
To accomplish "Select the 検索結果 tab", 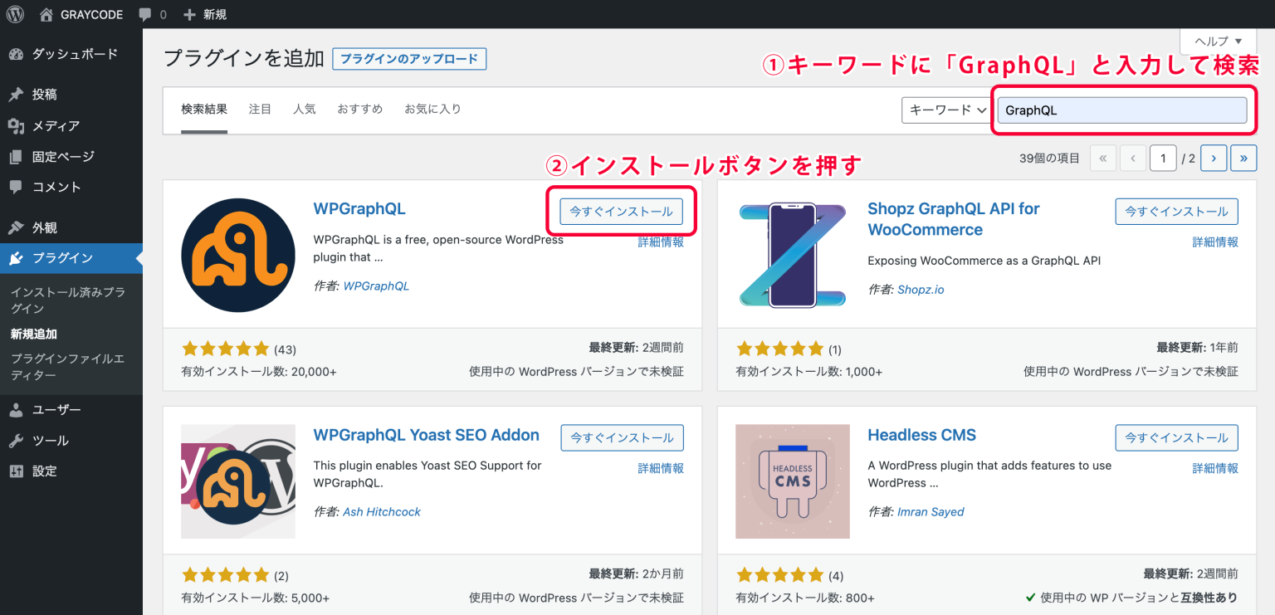I will 204,109.
